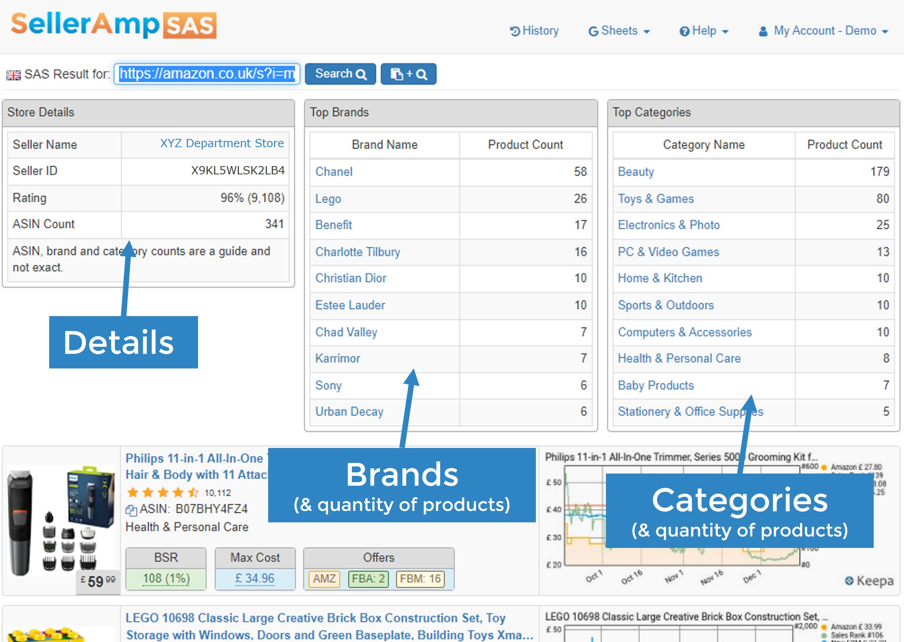904x642 pixels.
Task: Open the History page
Action: pos(534,31)
